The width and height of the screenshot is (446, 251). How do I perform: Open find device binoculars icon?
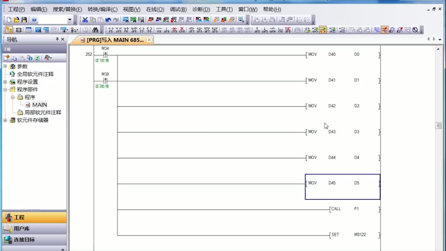(x=95, y=30)
